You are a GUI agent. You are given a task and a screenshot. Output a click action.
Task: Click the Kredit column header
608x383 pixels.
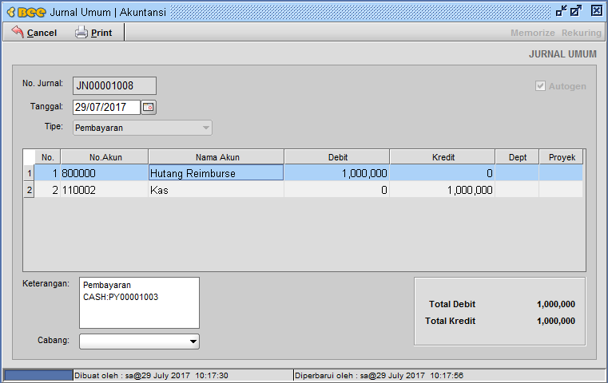click(x=443, y=157)
